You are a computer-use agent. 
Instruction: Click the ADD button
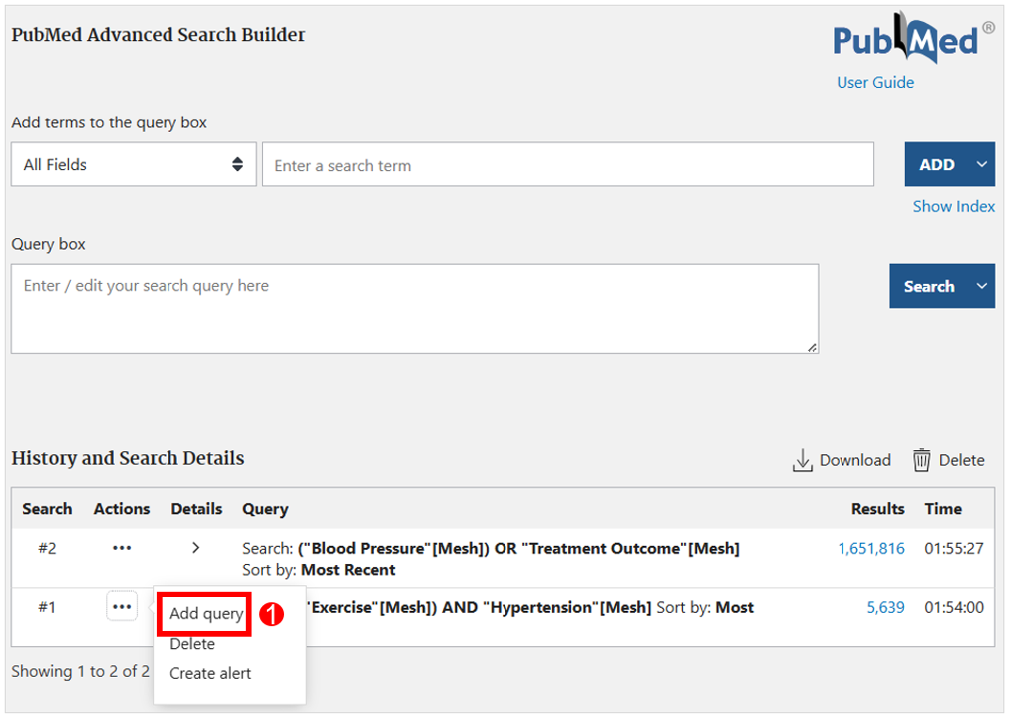[x=937, y=165]
